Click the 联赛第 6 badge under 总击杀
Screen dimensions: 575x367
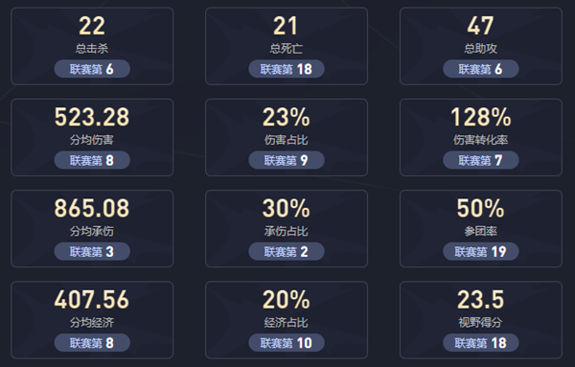[x=92, y=69]
